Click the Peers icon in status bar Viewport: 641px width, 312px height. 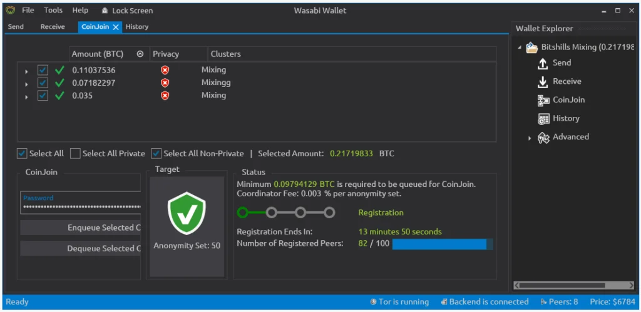pyautogui.click(x=543, y=302)
